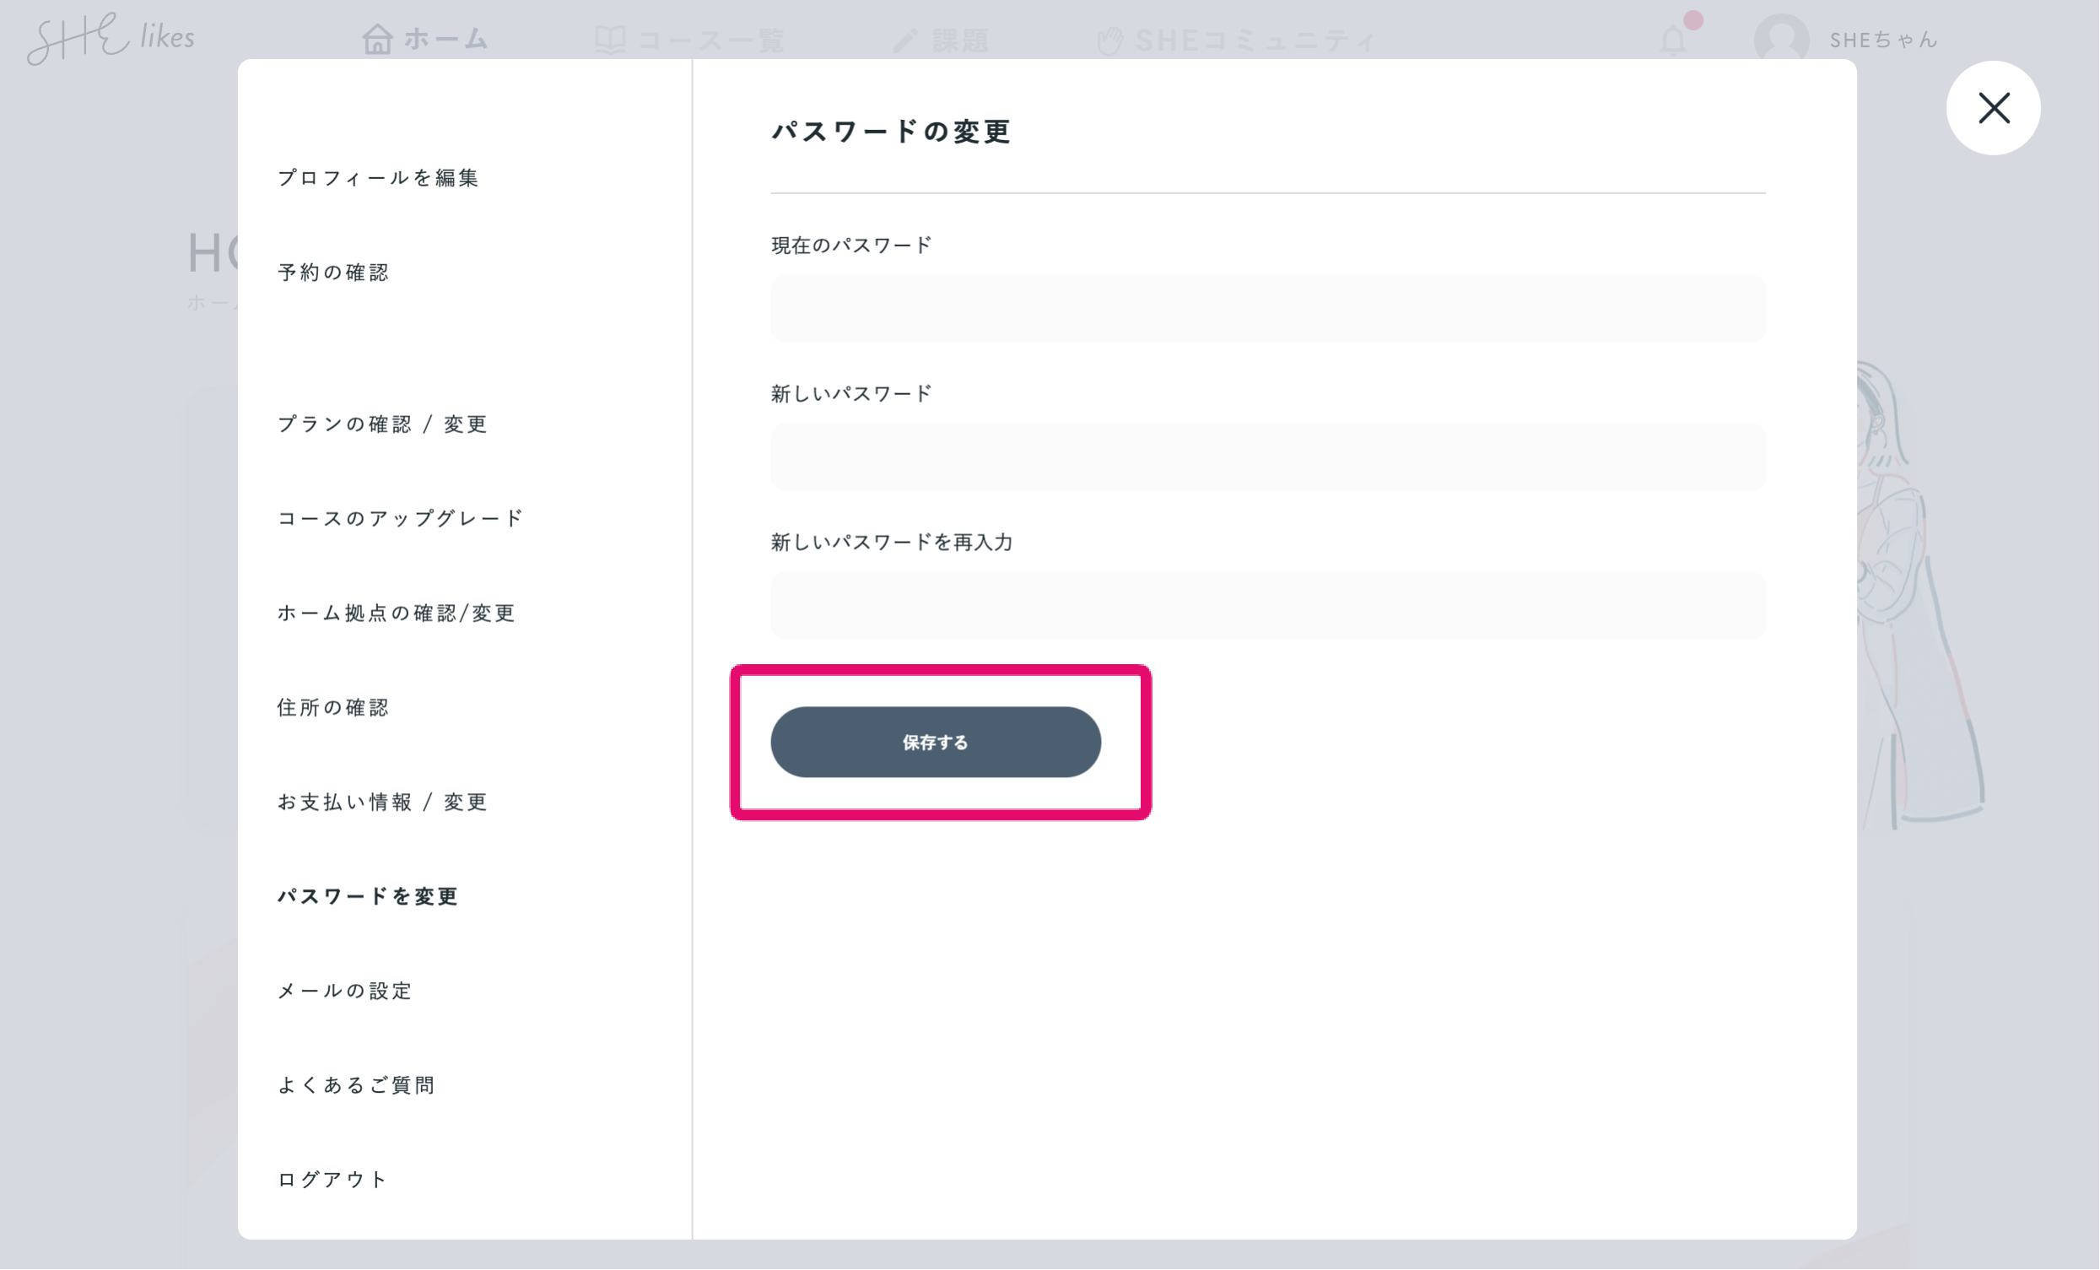Click the SHE likes logo

coord(111,38)
